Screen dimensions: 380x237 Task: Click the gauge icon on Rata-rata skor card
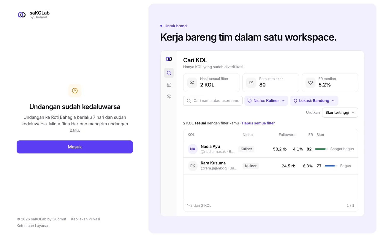tap(251, 83)
